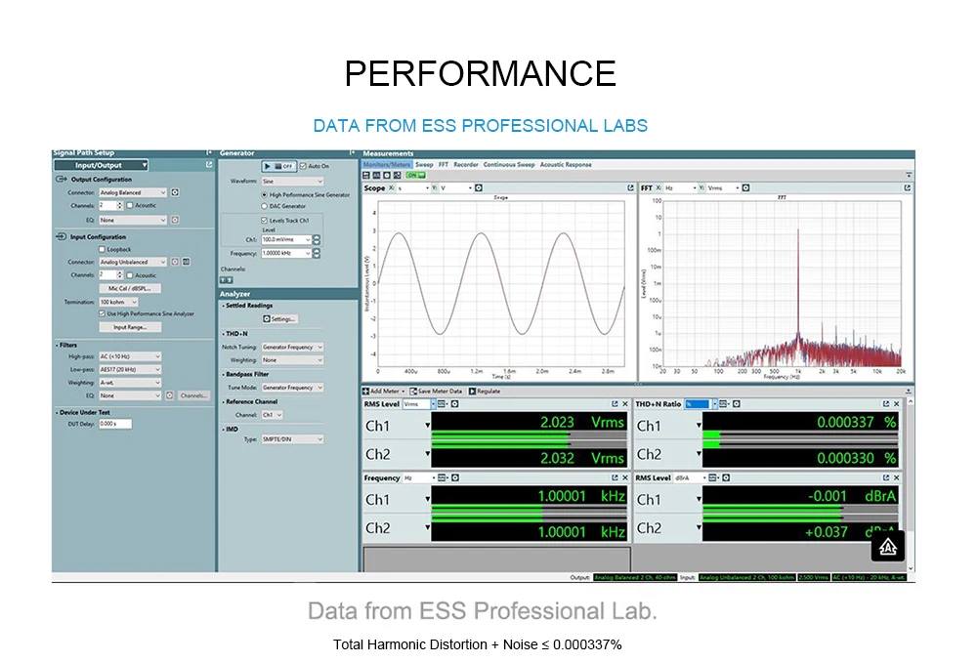Pop out the FFT graph

tap(908, 187)
